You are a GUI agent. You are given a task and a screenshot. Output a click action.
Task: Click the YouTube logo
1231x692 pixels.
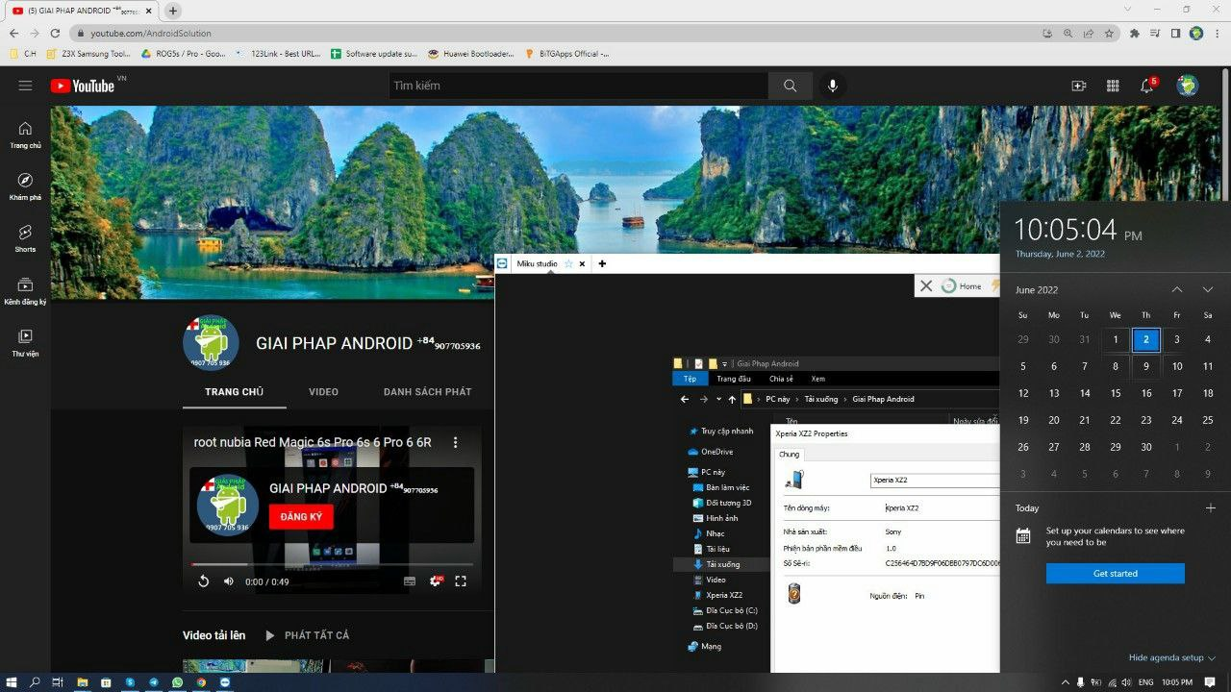(x=84, y=86)
